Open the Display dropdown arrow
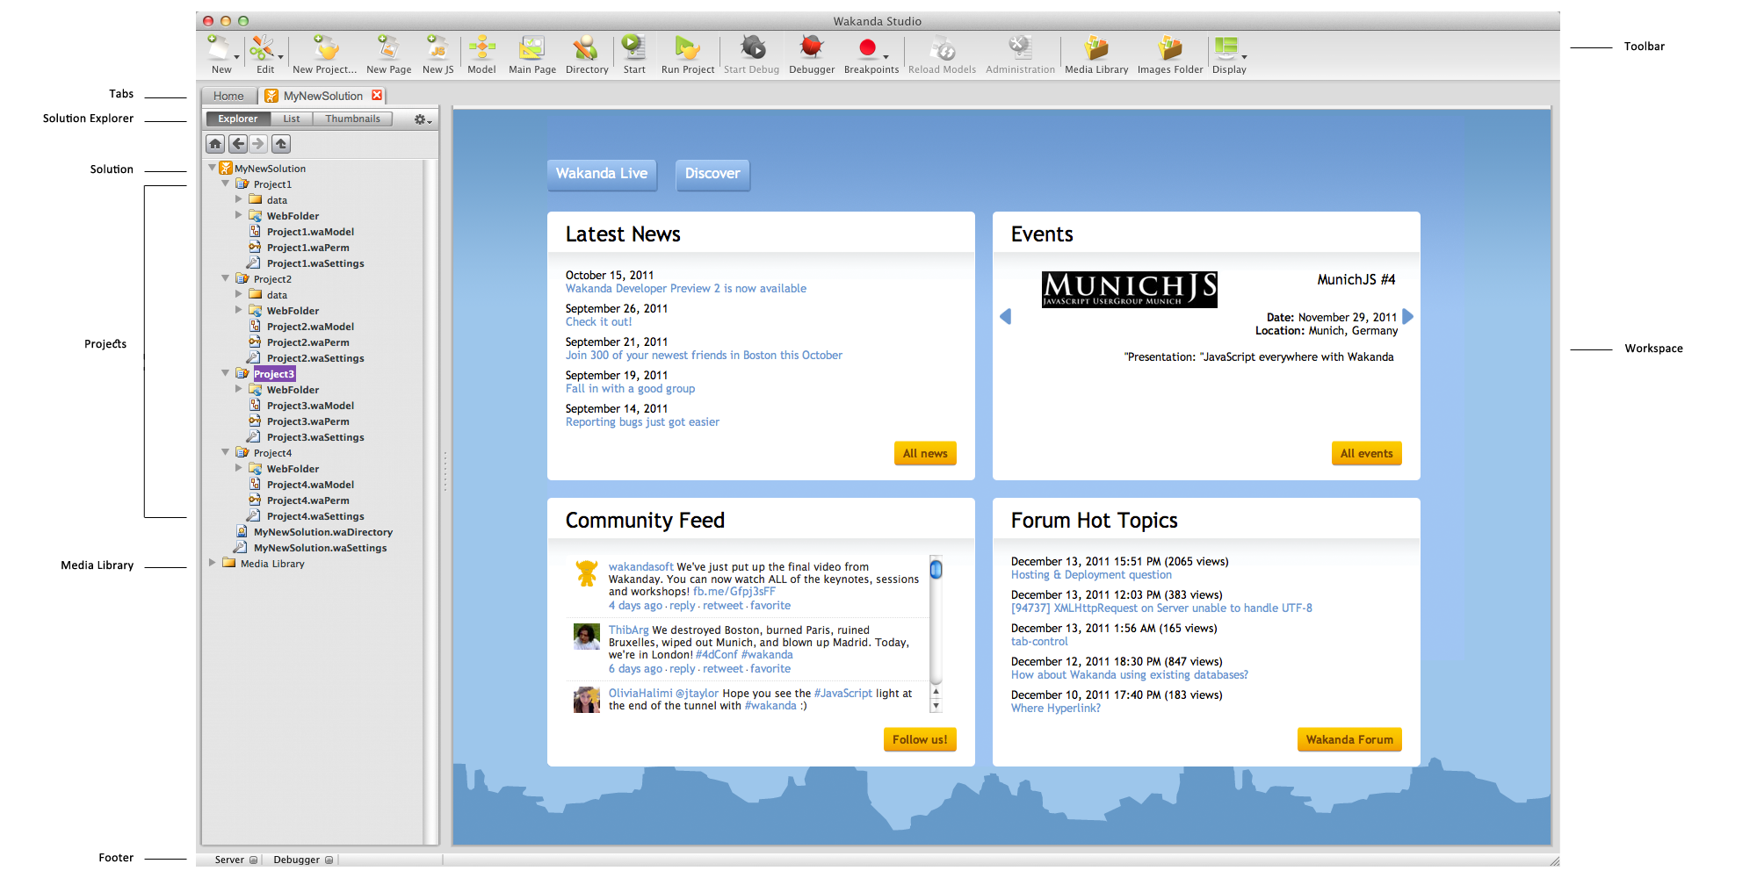 [x=1244, y=57]
